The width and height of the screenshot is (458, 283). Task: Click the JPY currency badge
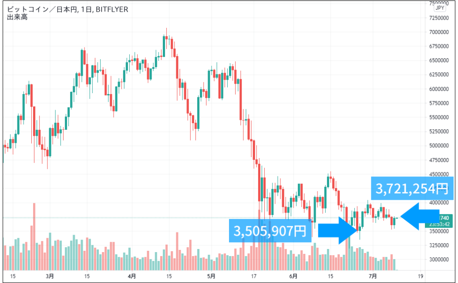(441, 8)
